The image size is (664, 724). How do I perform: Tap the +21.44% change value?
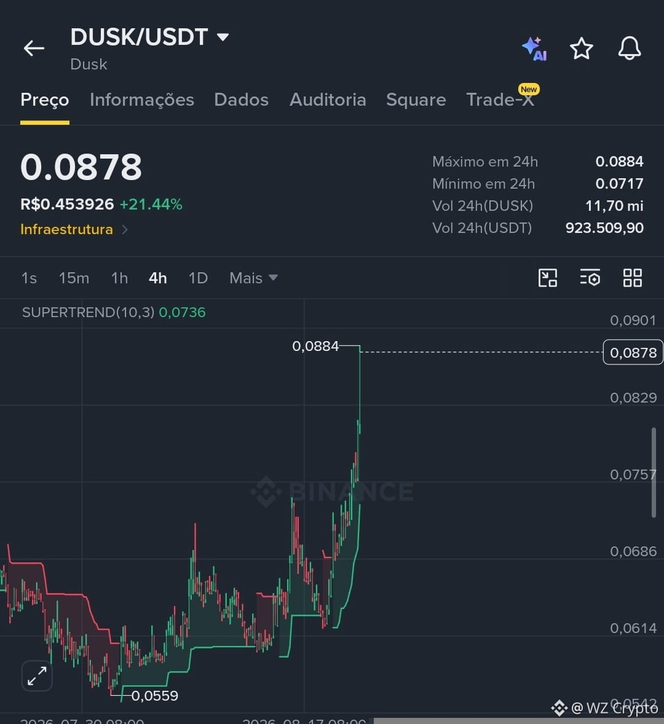(151, 204)
